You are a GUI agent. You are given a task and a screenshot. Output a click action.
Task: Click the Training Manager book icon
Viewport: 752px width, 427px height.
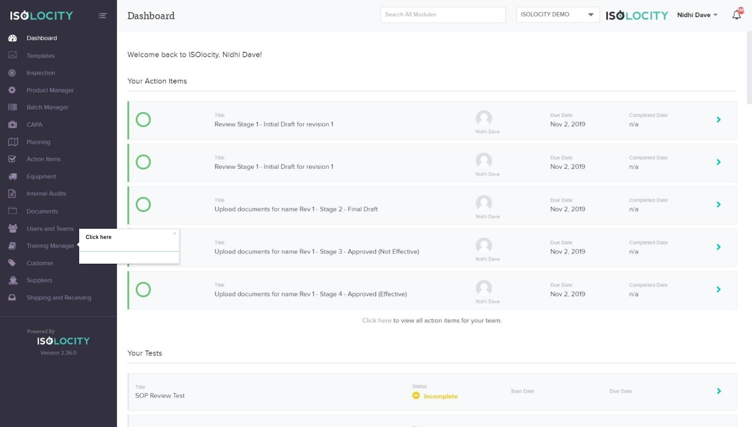click(12, 245)
